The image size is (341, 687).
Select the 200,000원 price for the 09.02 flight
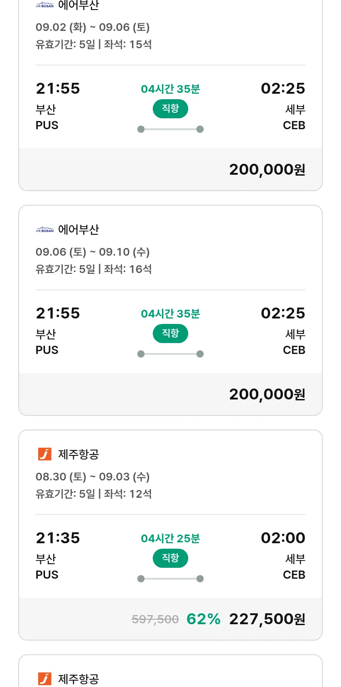[267, 169]
